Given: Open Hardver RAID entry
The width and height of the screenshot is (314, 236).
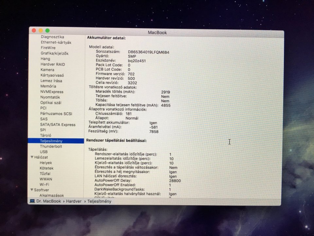Looking at the screenshot, I should tap(53, 64).
